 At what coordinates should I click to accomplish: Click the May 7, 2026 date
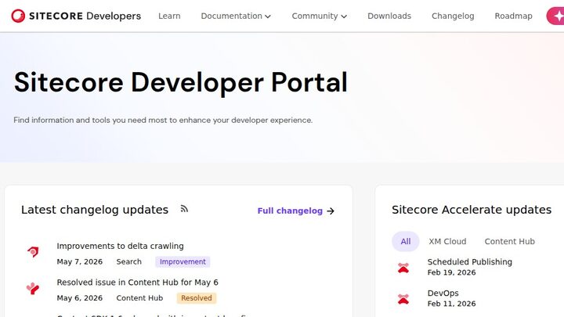click(79, 261)
